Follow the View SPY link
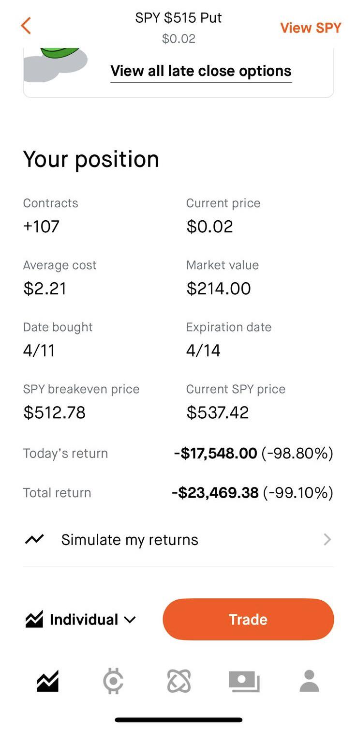The image size is (357, 730). coord(311,28)
